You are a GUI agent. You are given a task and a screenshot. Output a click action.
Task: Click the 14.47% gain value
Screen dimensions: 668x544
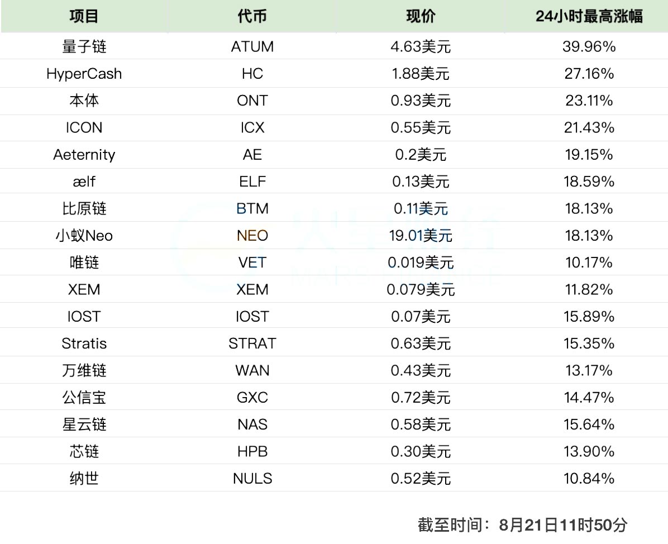click(589, 398)
